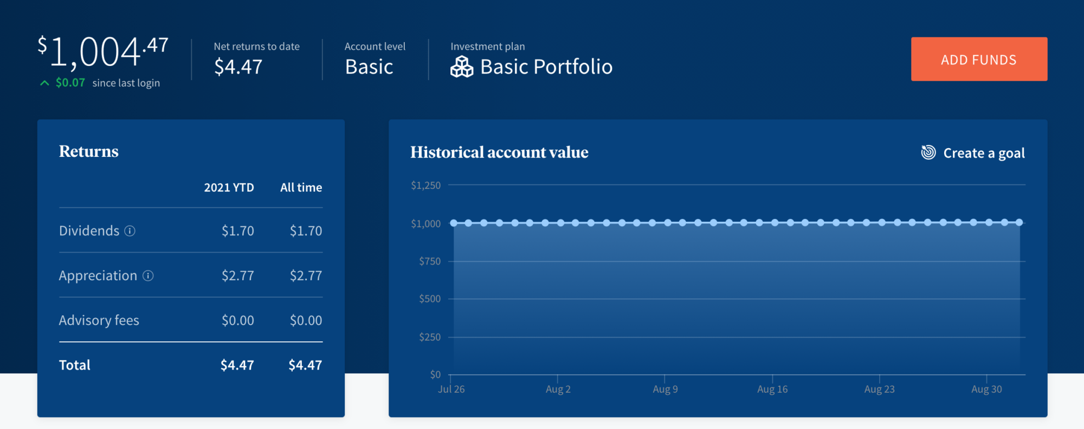Click the goal target icon
Viewport: 1084px width, 429px height.
pos(928,153)
